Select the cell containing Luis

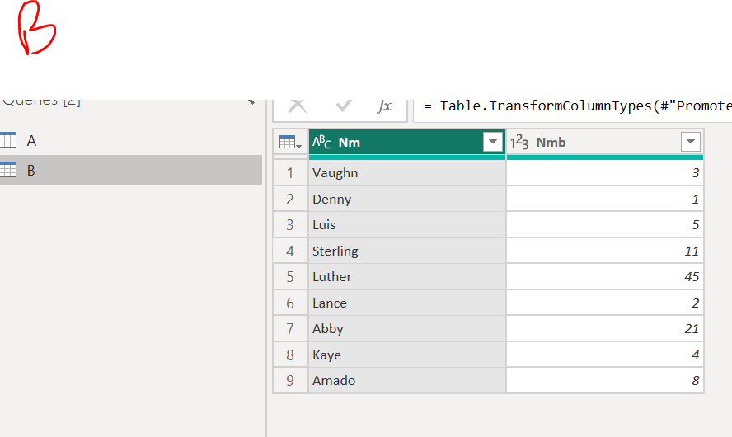point(407,224)
